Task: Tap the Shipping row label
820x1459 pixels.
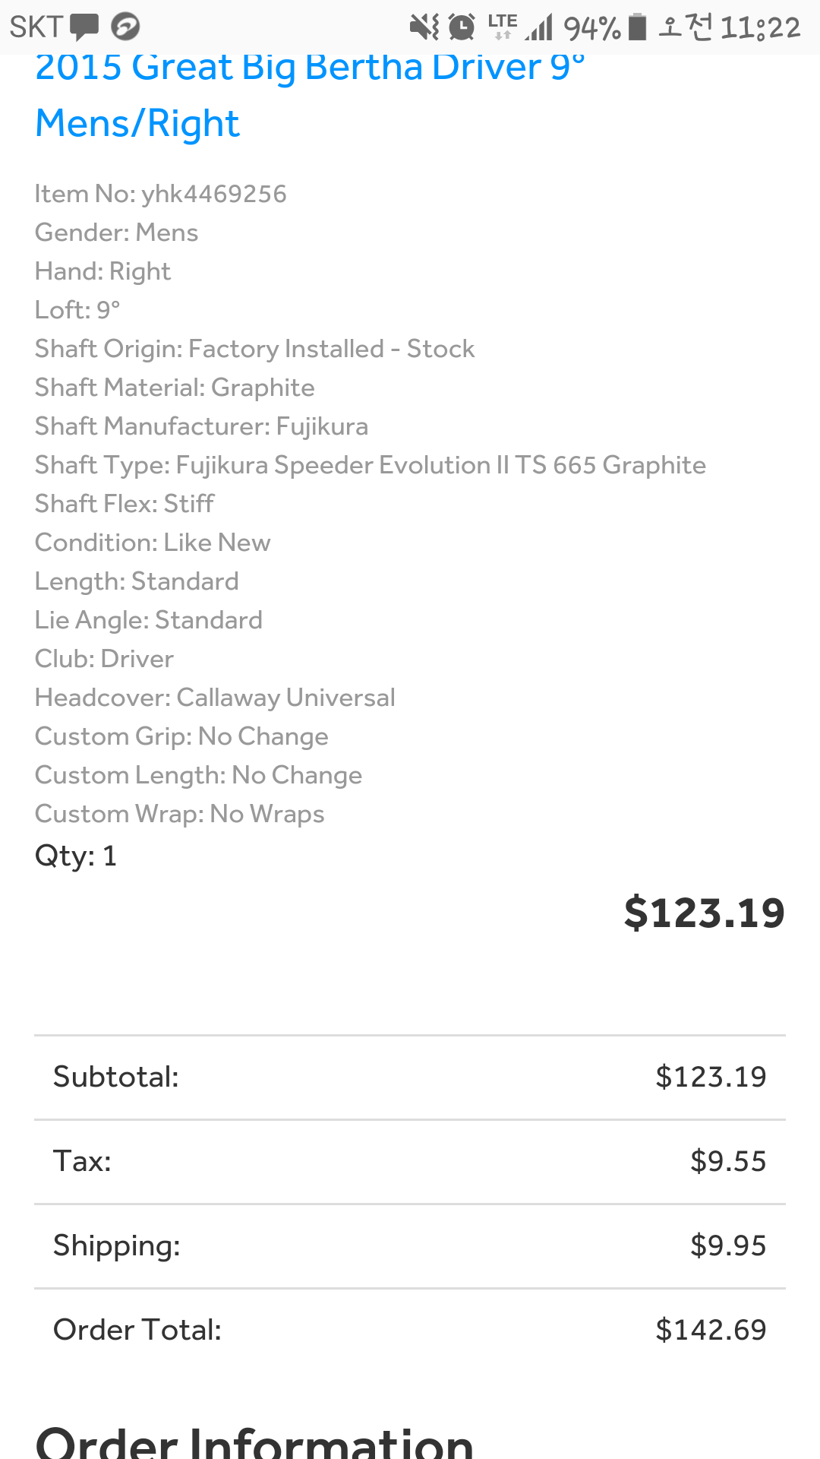Action: pyautogui.click(x=117, y=1245)
